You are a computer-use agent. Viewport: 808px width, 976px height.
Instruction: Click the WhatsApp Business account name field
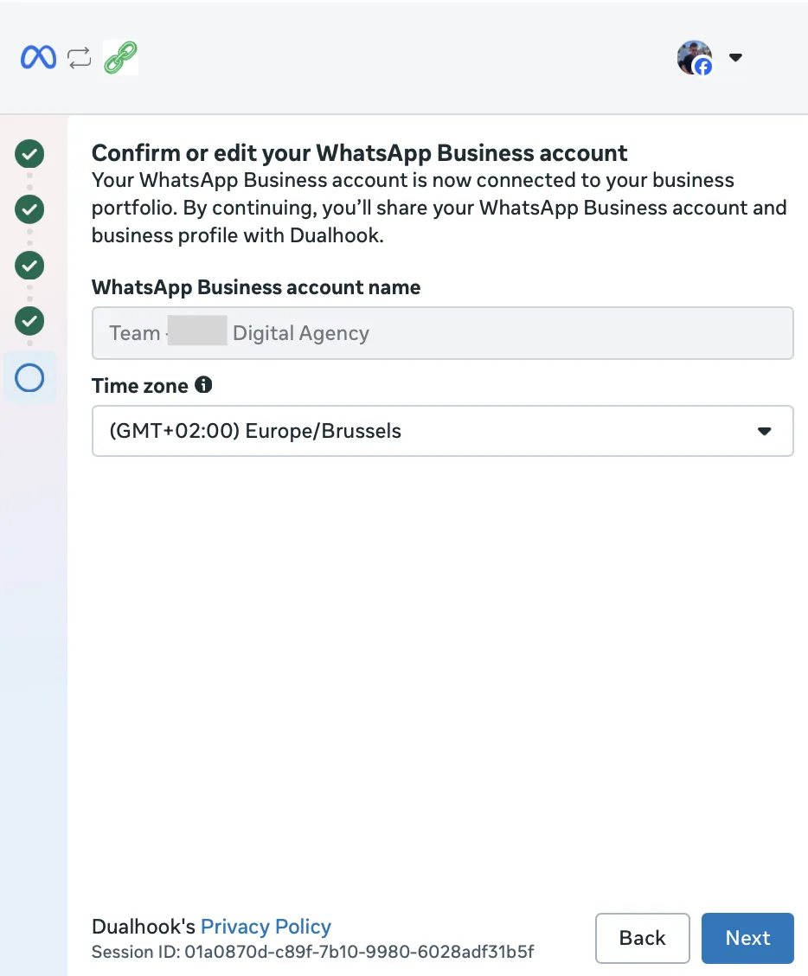click(443, 333)
